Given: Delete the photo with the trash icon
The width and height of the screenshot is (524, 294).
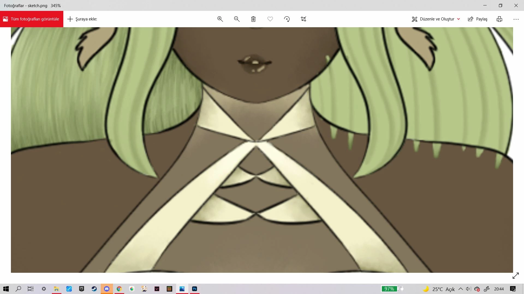Looking at the screenshot, I should 253,19.
